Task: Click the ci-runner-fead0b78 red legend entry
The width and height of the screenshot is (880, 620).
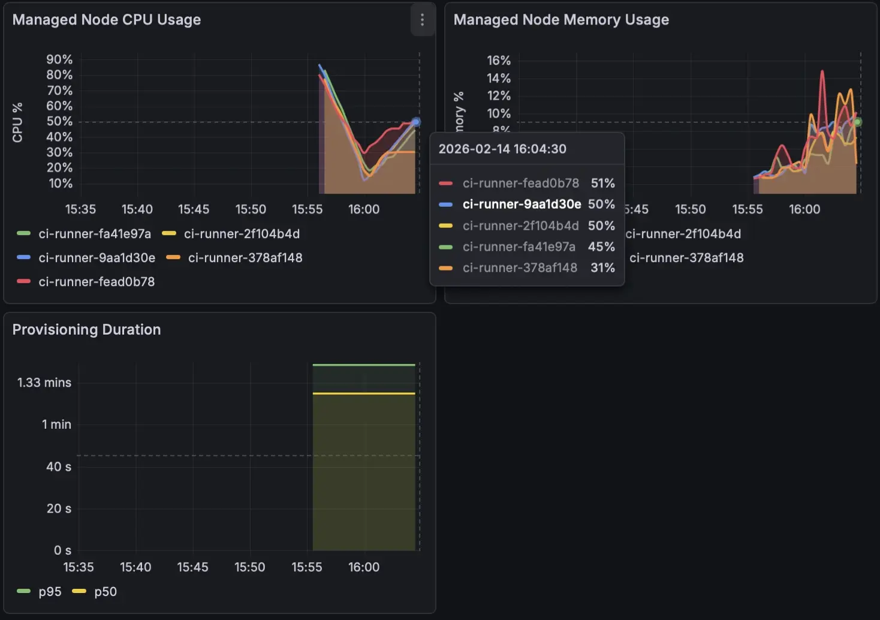Action: [x=97, y=282]
